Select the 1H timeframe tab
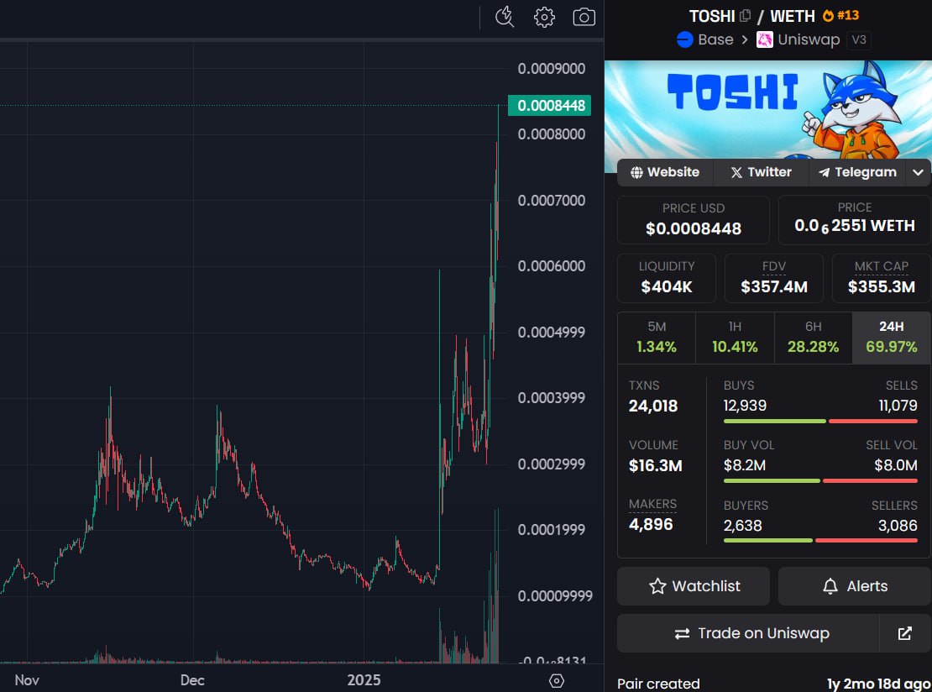Screen dimensions: 932x692 point(735,337)
